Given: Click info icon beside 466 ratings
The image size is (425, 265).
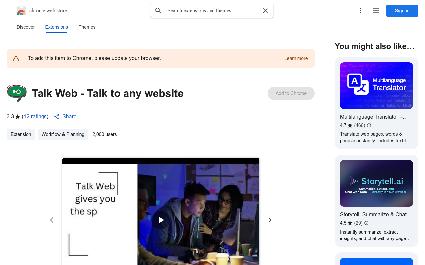Looking at the screenshot, I should tap(369, 125).
